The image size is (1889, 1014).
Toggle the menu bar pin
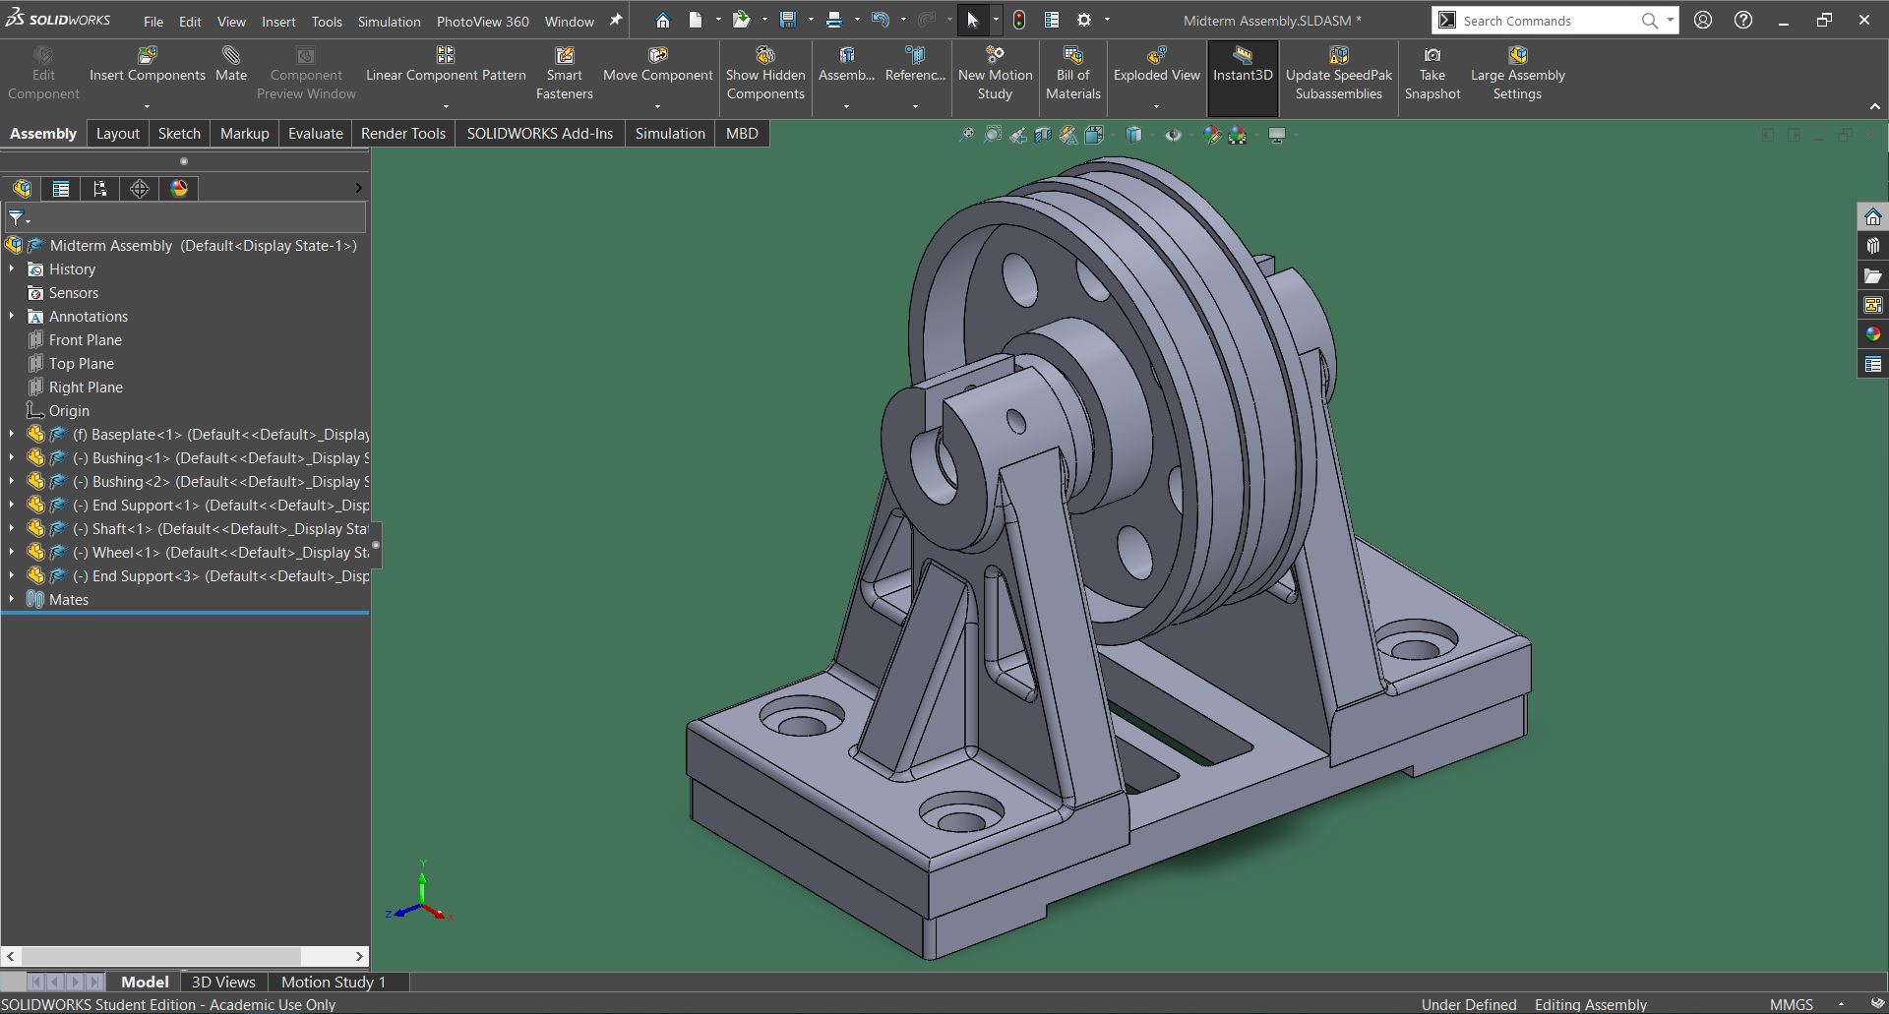pos(616,20)
